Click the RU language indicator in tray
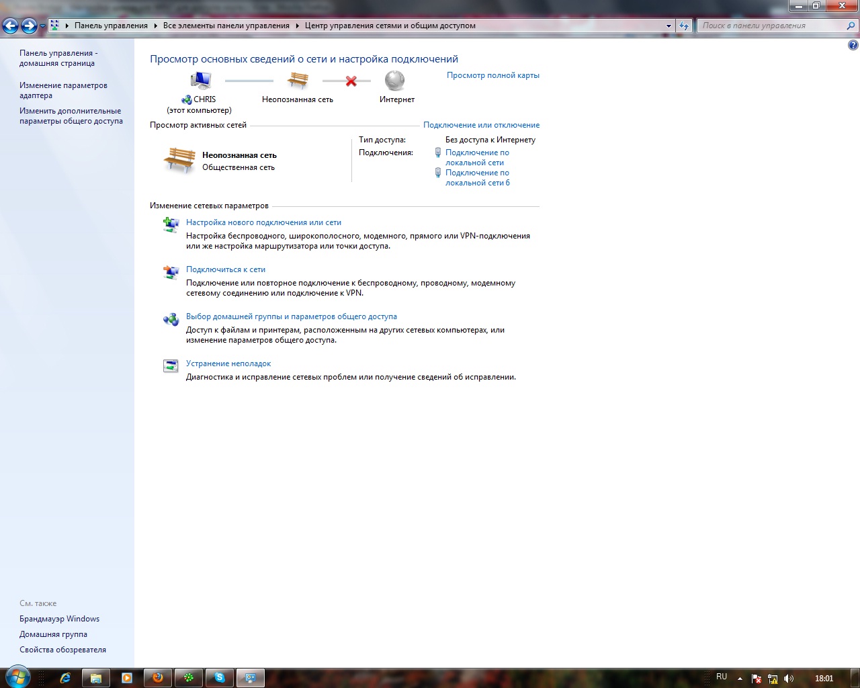Screen dimensions: 860x688 (x=722, y=677)
